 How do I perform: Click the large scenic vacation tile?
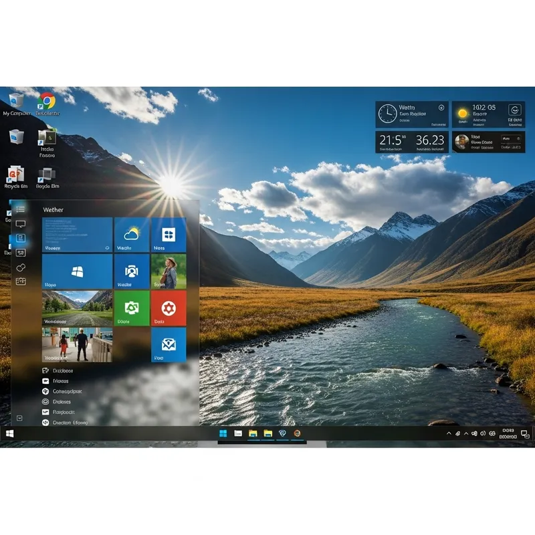coord(76,308)
